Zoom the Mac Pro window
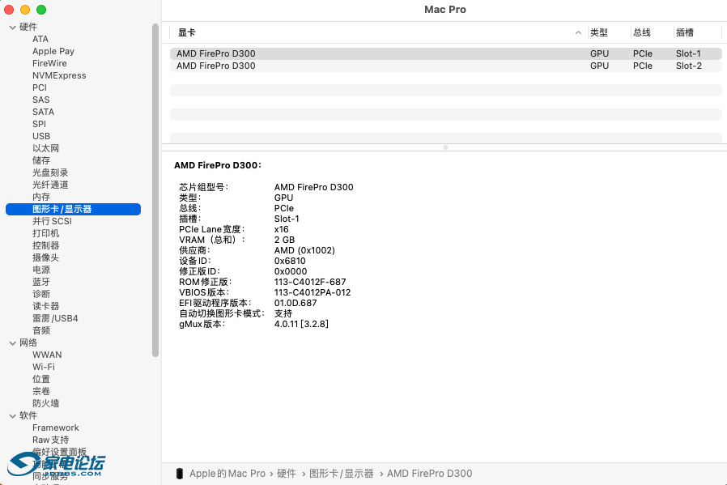The height and width of the screenshot is (485, 727). point(41,10)
